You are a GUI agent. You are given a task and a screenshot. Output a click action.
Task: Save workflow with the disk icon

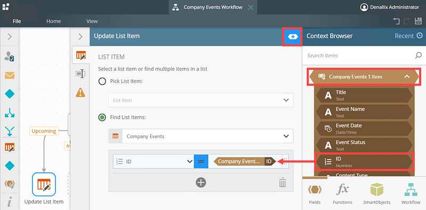click(x=418, y=21)
